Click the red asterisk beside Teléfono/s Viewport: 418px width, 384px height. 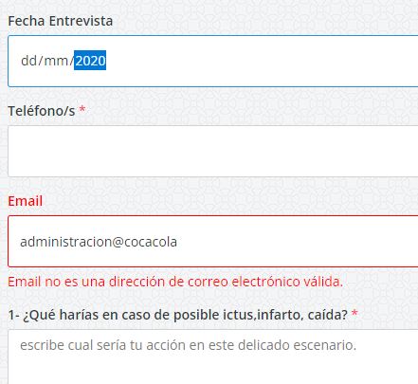point(82,109)
